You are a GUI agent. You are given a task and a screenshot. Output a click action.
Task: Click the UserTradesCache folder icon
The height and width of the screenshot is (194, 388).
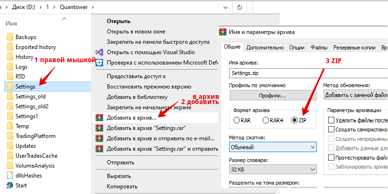pos(10,156)
